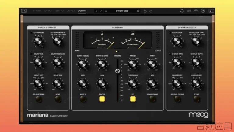Click the GR dB Compression meter
The width and height of the screenshot is (234, 132).
click(133, 41)
